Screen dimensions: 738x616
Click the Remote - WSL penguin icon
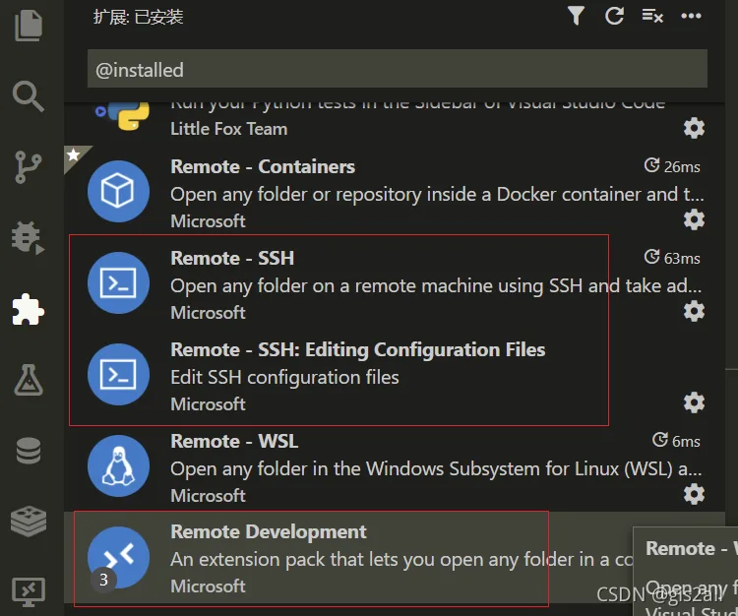(x=118, y=465)
